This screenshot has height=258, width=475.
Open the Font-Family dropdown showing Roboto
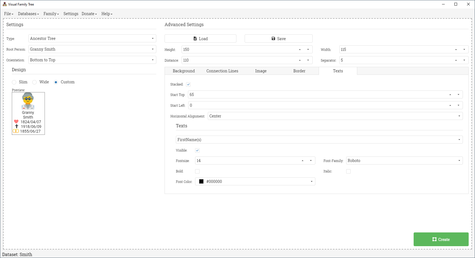point(405,161)
